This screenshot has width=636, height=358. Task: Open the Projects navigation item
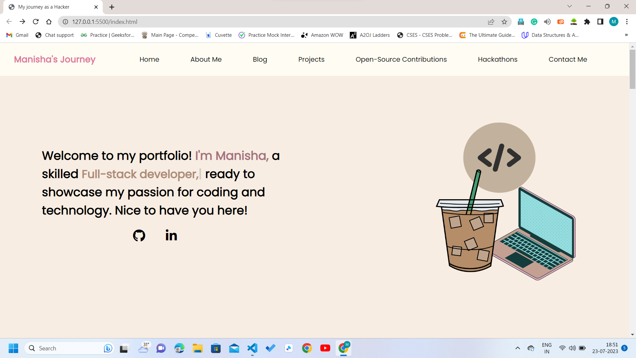(x=311, y=59)
